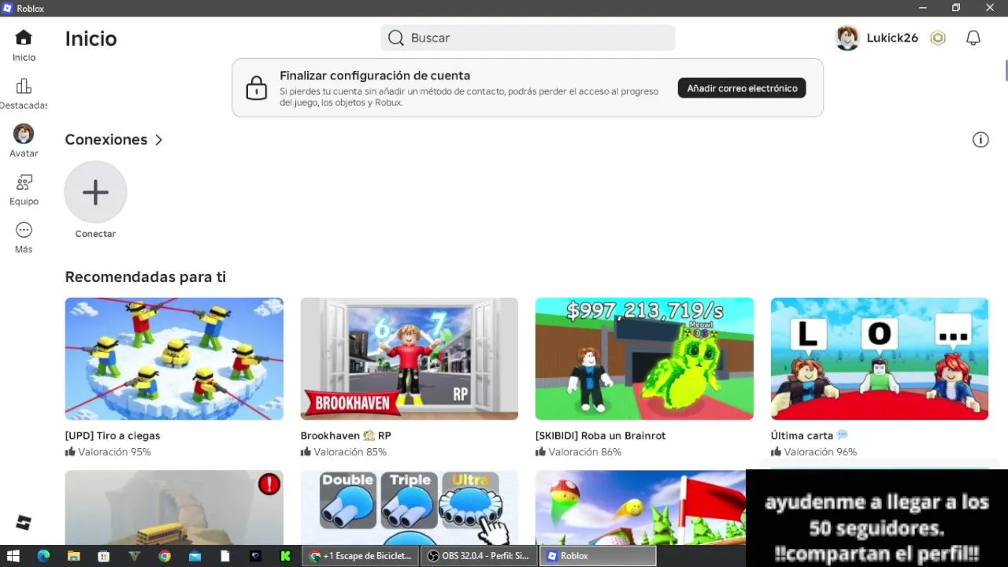Viewport: 1008px width, 567px height.
Task: Switch to the Chrome Escape de Bicicleta window
Action: point(361,556)
